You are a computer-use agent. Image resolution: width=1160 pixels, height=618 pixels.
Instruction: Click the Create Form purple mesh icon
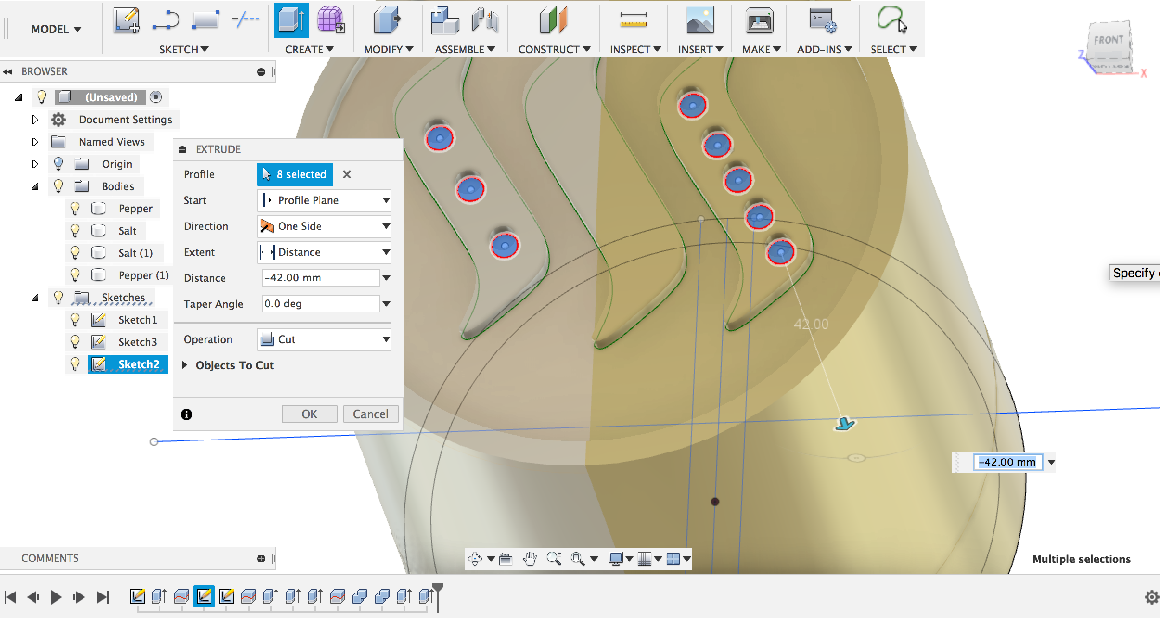tap(330, 20)
